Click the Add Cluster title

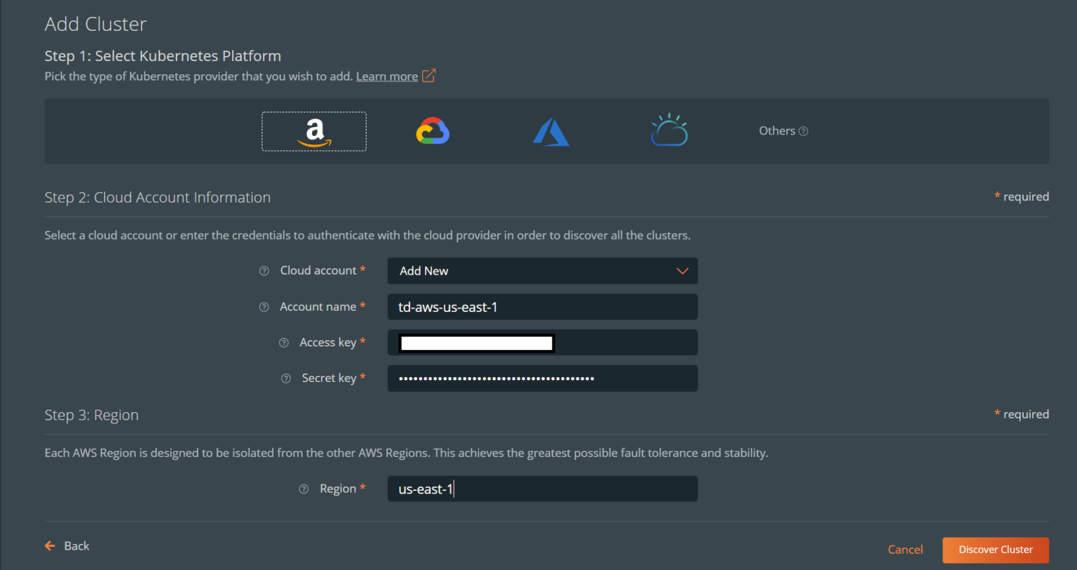pos(95,24)
